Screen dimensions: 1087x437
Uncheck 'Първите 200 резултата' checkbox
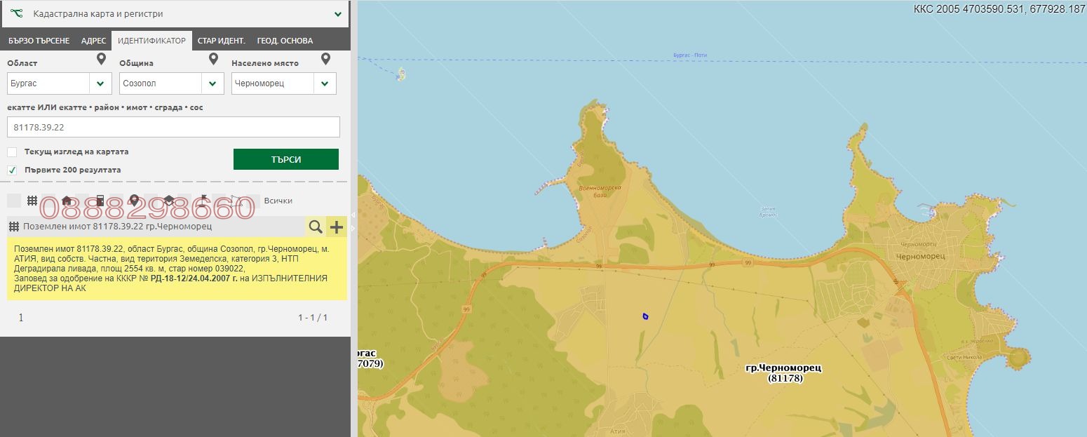(12, 170)
